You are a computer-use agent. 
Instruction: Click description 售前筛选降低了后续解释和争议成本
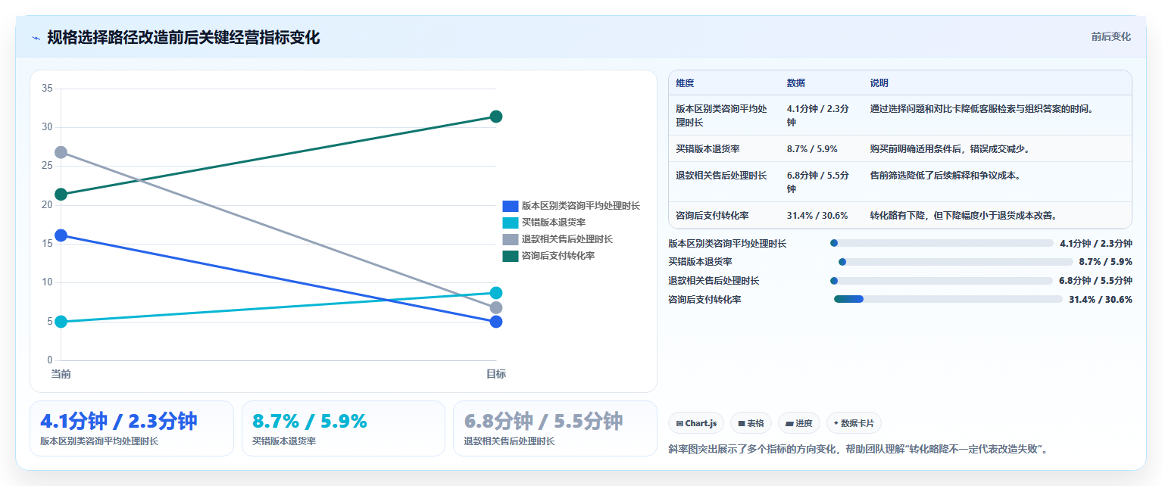click(945, 176)
